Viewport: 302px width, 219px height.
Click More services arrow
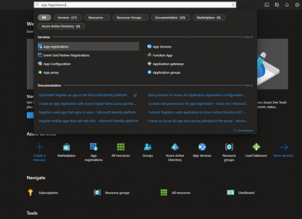(x=283, y=147)
